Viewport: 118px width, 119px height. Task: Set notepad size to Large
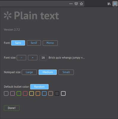click(29, 72)
